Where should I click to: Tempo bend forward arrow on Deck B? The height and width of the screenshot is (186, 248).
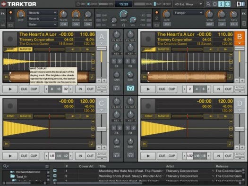coord(225,49)
